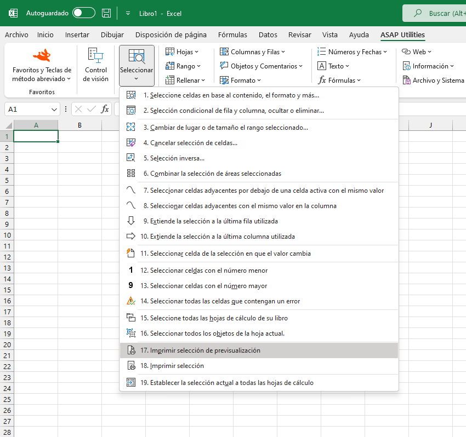Viewport: 466px width, 437px height.
Task: Choose item 7 select adjacent cells below
Action: (259, 191)
